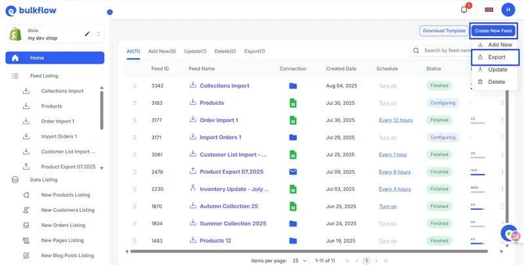Open New Products Listing in sidebar
The image size is (524, 265).
(65, 195)
